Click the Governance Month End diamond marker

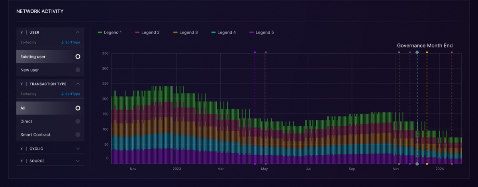(417, 52)
